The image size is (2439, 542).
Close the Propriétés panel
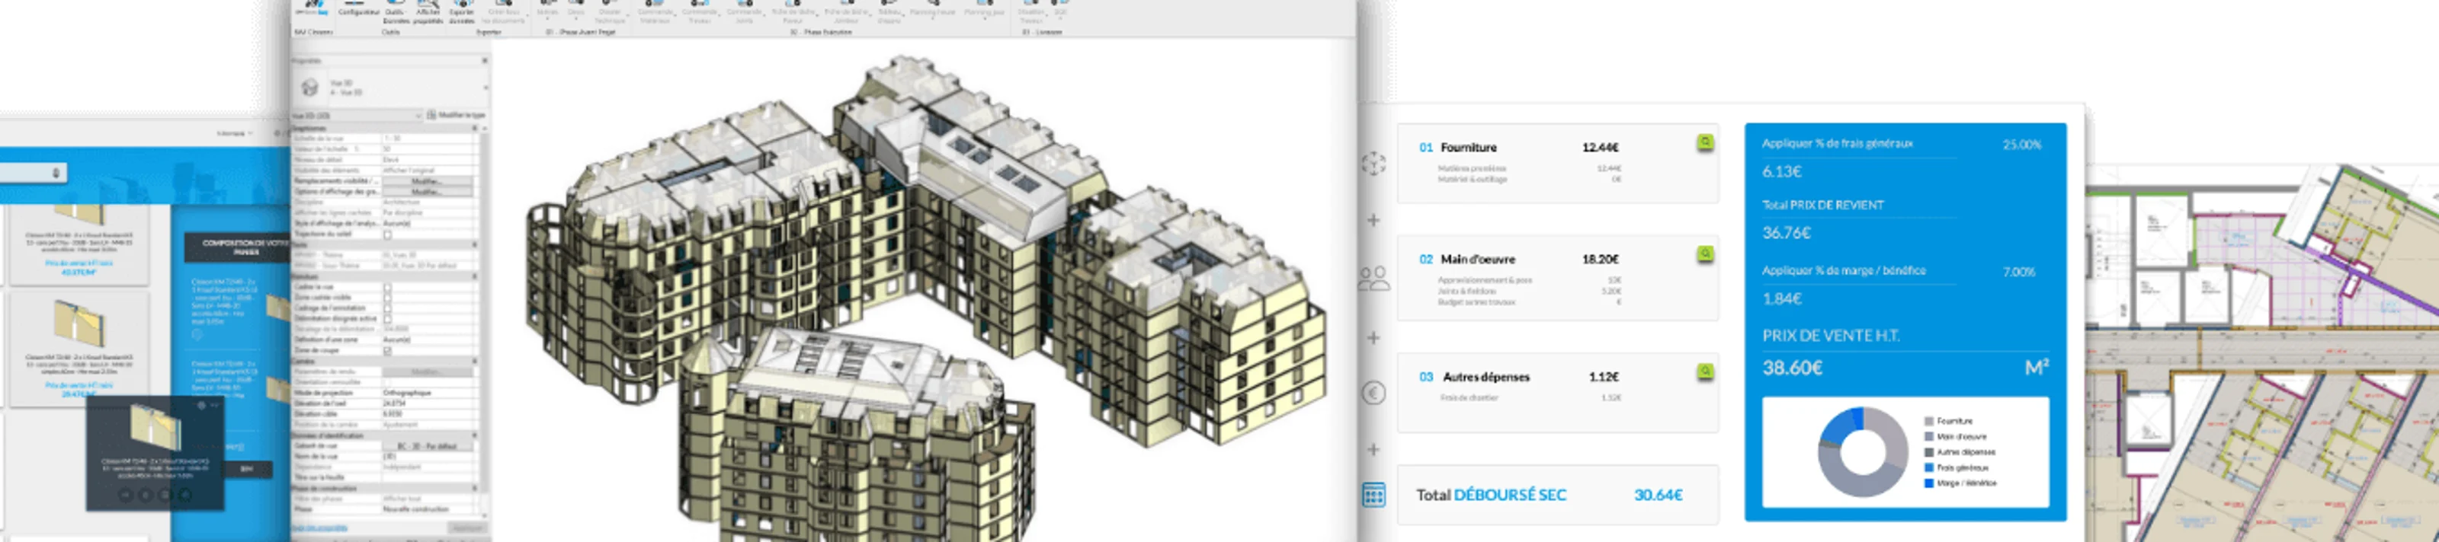[485, 61]
